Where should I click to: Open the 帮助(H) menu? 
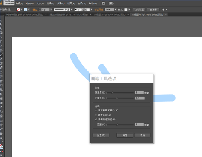[93, 3]
